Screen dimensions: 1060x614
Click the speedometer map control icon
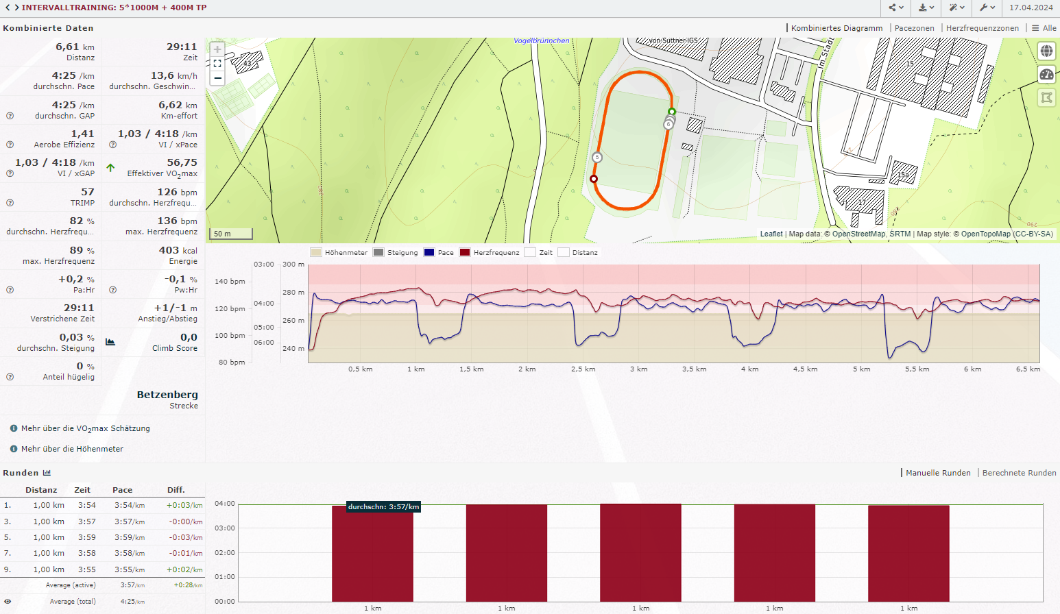[x=1046, y=75]
